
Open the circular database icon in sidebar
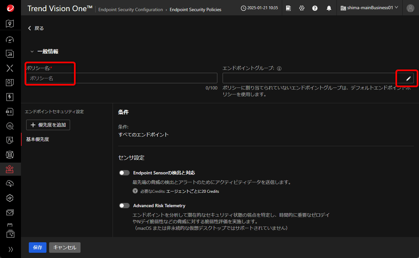(10, 154)
